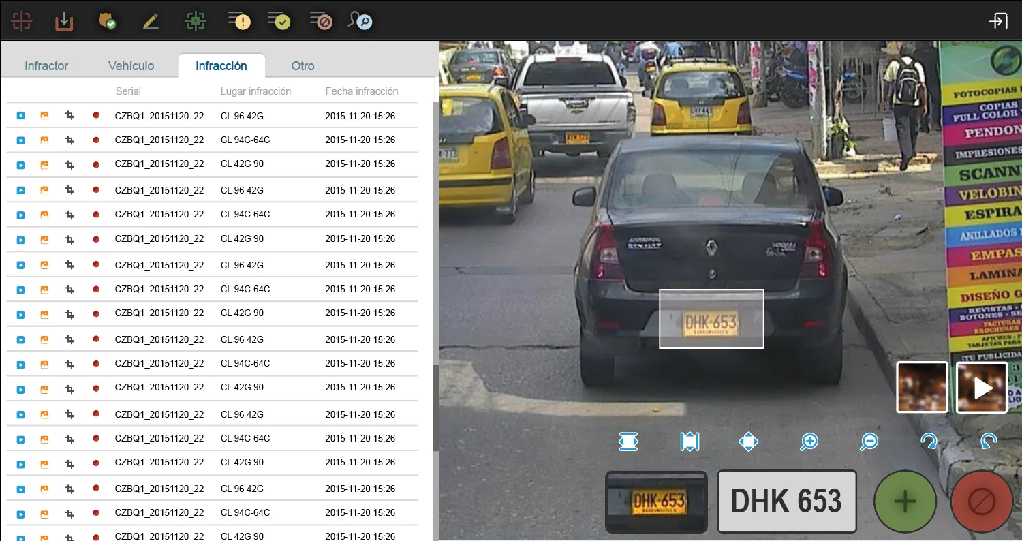Click the red crosshair icon in the toolbar
This screenshot has height=541, width=1022.
click(x=21, y=21)
